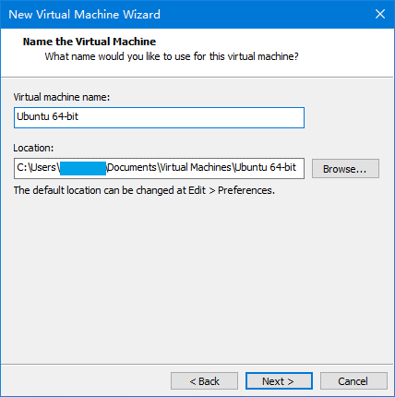This screenshot has height=397, width=395.
Task: Place cursor on 'Users' in the location path
Action: click(43, 167)
